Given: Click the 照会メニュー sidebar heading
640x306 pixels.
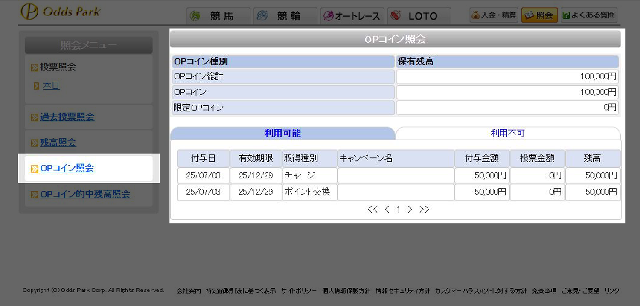Looking at the screenshot, I should [x=89, y=45].
